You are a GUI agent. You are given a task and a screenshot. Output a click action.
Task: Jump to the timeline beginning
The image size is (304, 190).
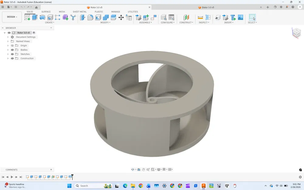point(3,177)
